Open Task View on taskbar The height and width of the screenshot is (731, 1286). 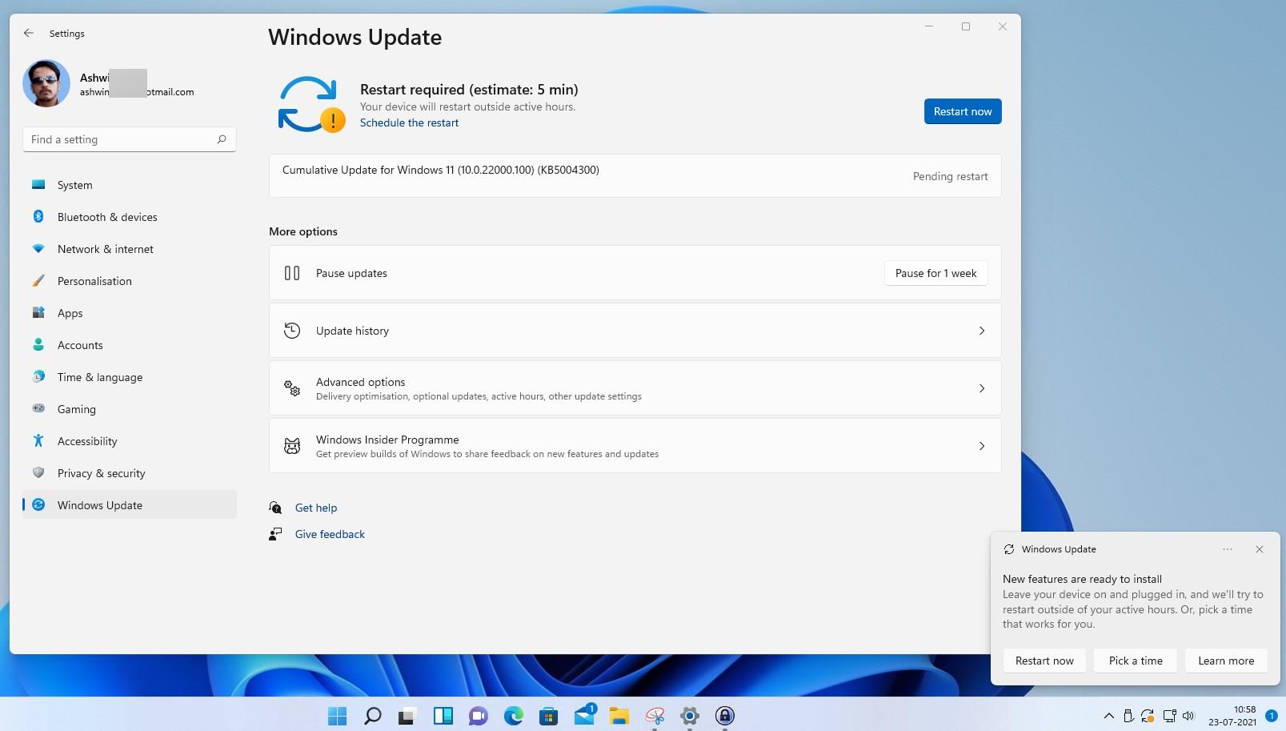pos(408,716)
